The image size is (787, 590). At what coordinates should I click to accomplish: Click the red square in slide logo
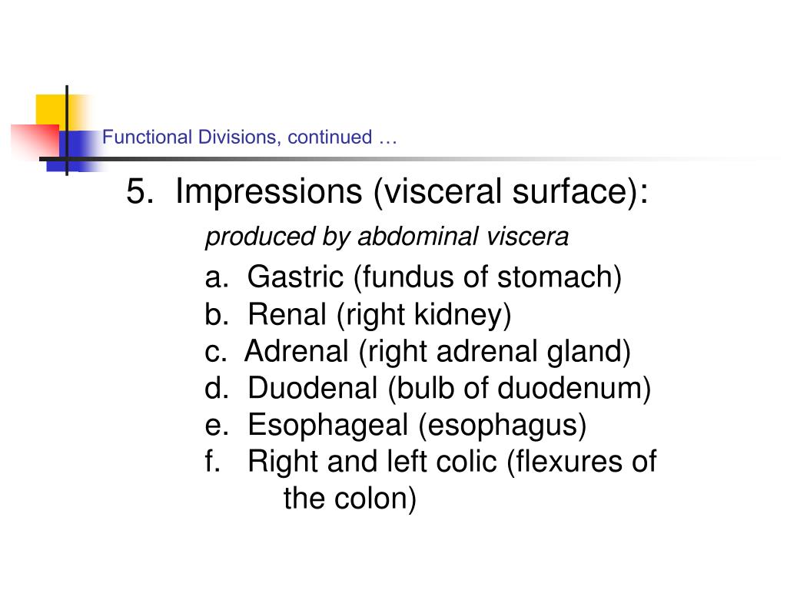pos(35,141)
